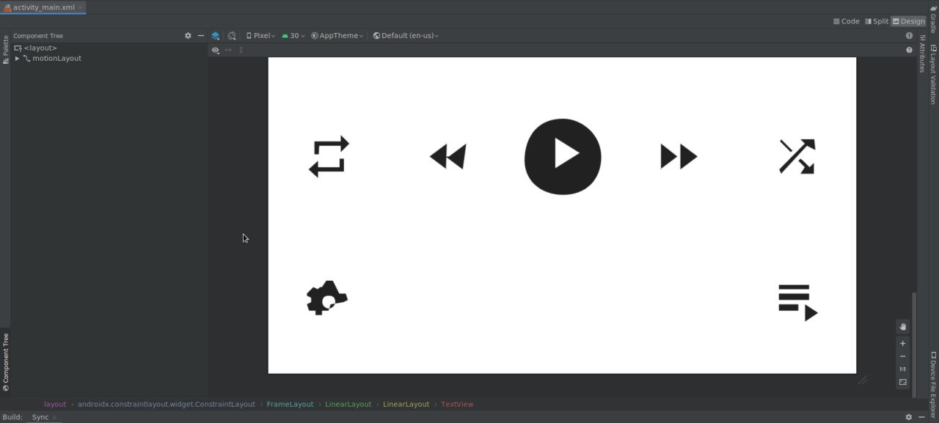Open the Palette side panel
The height and width of the screenshot is (423, 939).
tap(5, 50)
